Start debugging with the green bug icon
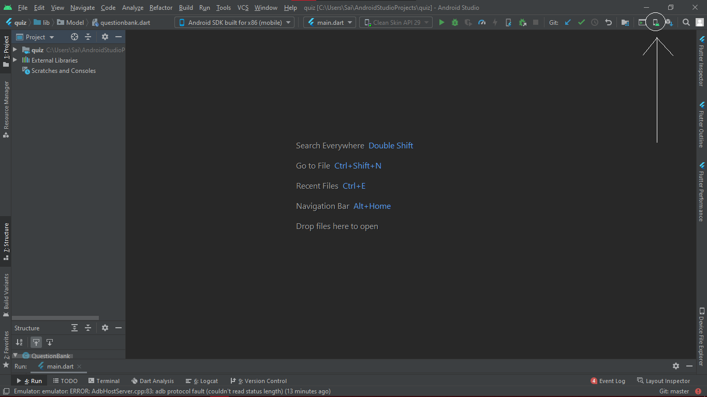 pos(455,22)
